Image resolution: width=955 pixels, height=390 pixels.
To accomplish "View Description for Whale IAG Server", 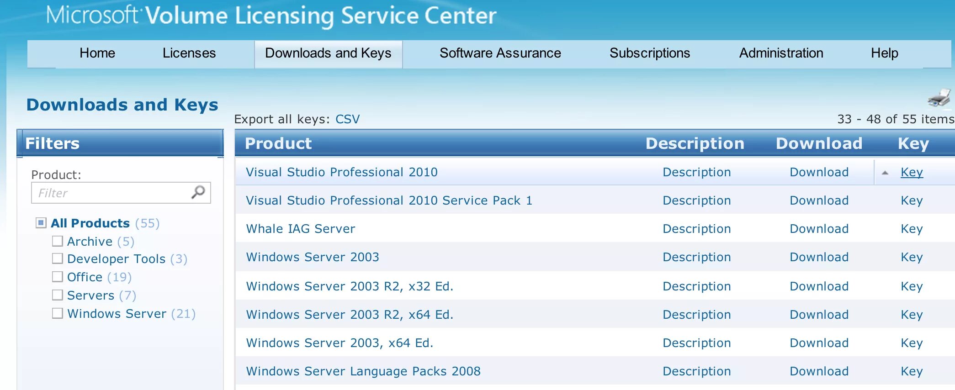I will tap(697, 229).
